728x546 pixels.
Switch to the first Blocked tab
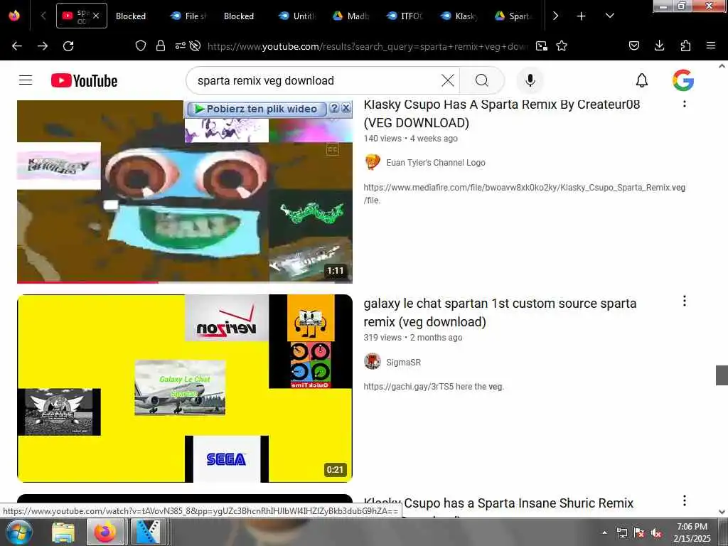click(x=131, y=16)
